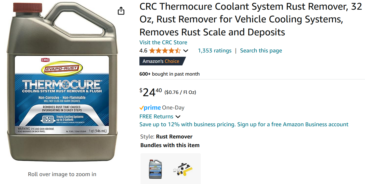The height and width of the screenshot is (184, 365).
Task: Open the 1,353 ratings link
Action: (x=215, y=51)
